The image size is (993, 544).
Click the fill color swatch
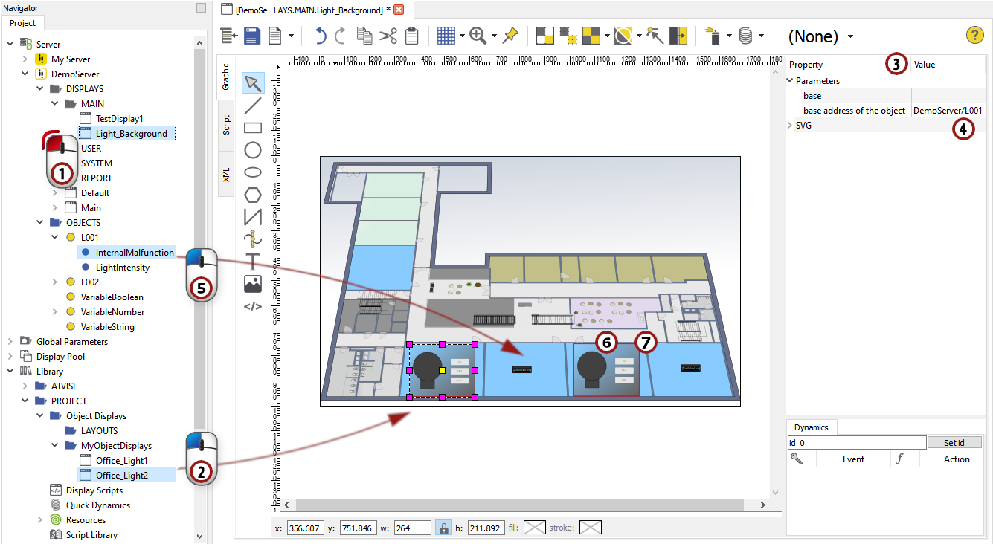click(534, 528)
